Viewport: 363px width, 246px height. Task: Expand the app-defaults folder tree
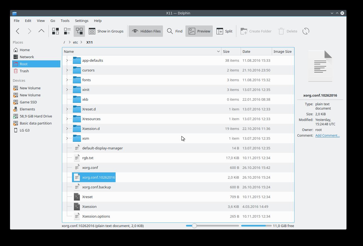tap(67, 60)
